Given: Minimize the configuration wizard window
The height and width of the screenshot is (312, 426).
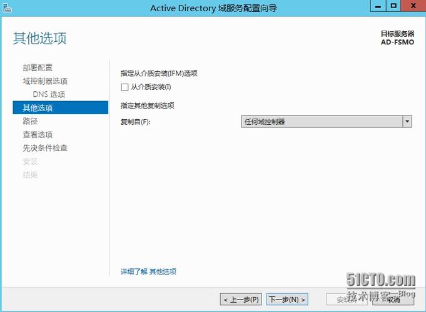Looking at the screenshot, I should tap(378, 6).
